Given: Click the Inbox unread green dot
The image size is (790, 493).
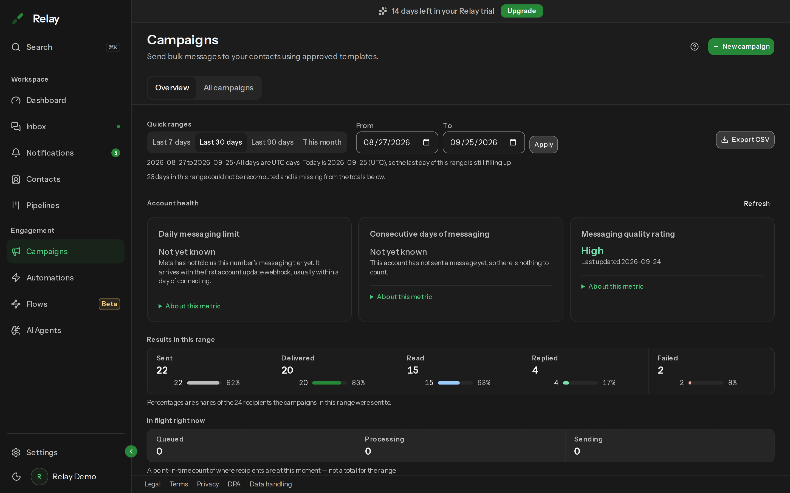Looking at the screenshot, I should pyautogui.click(x=119, y=127).
